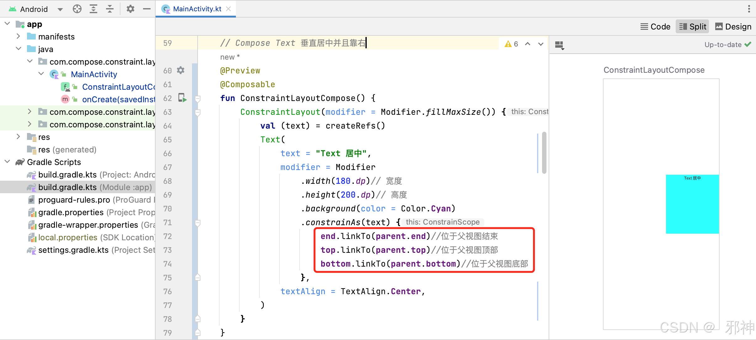
Task: Click Color.Cyan in background modifier
Action: tap(426, 209)
